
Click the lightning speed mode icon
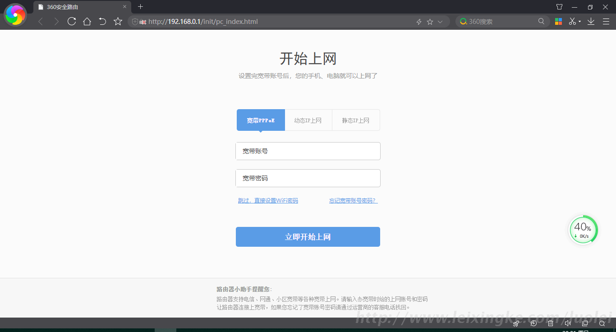[x=418, y=22]
